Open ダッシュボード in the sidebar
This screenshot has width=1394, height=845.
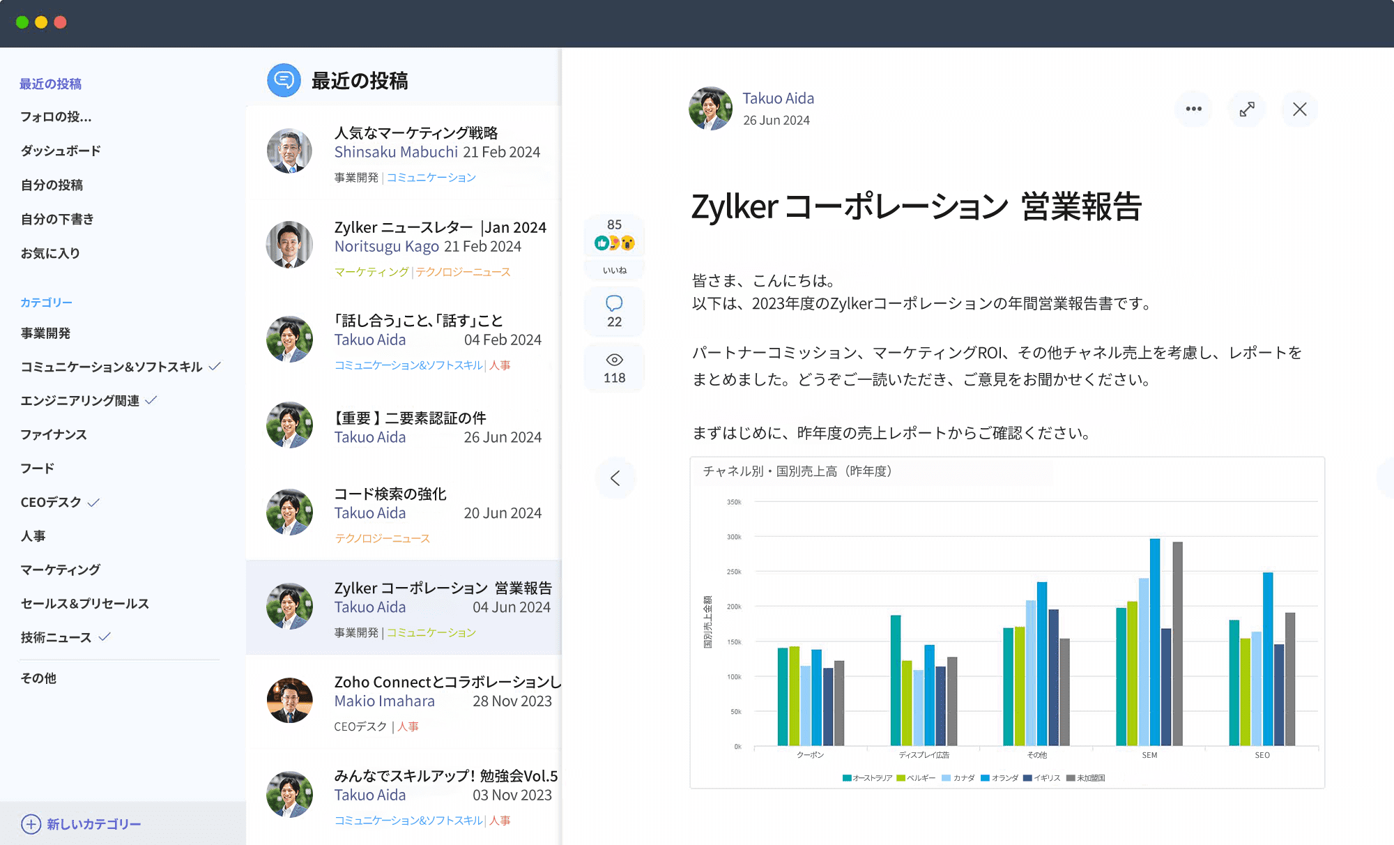point(61,151)
